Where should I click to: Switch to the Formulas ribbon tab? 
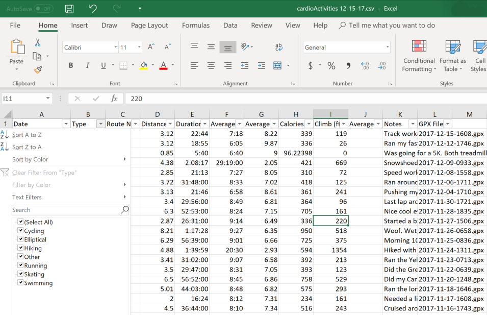tap(196, 26)
